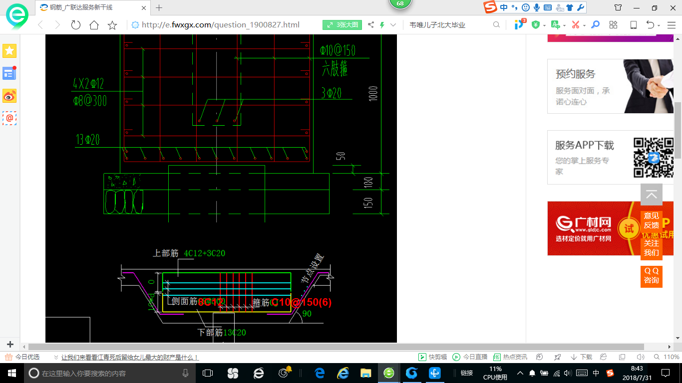682x383 pixels.
Task: Expand the address bar dropdown chevron
Action: click(393, 25)
